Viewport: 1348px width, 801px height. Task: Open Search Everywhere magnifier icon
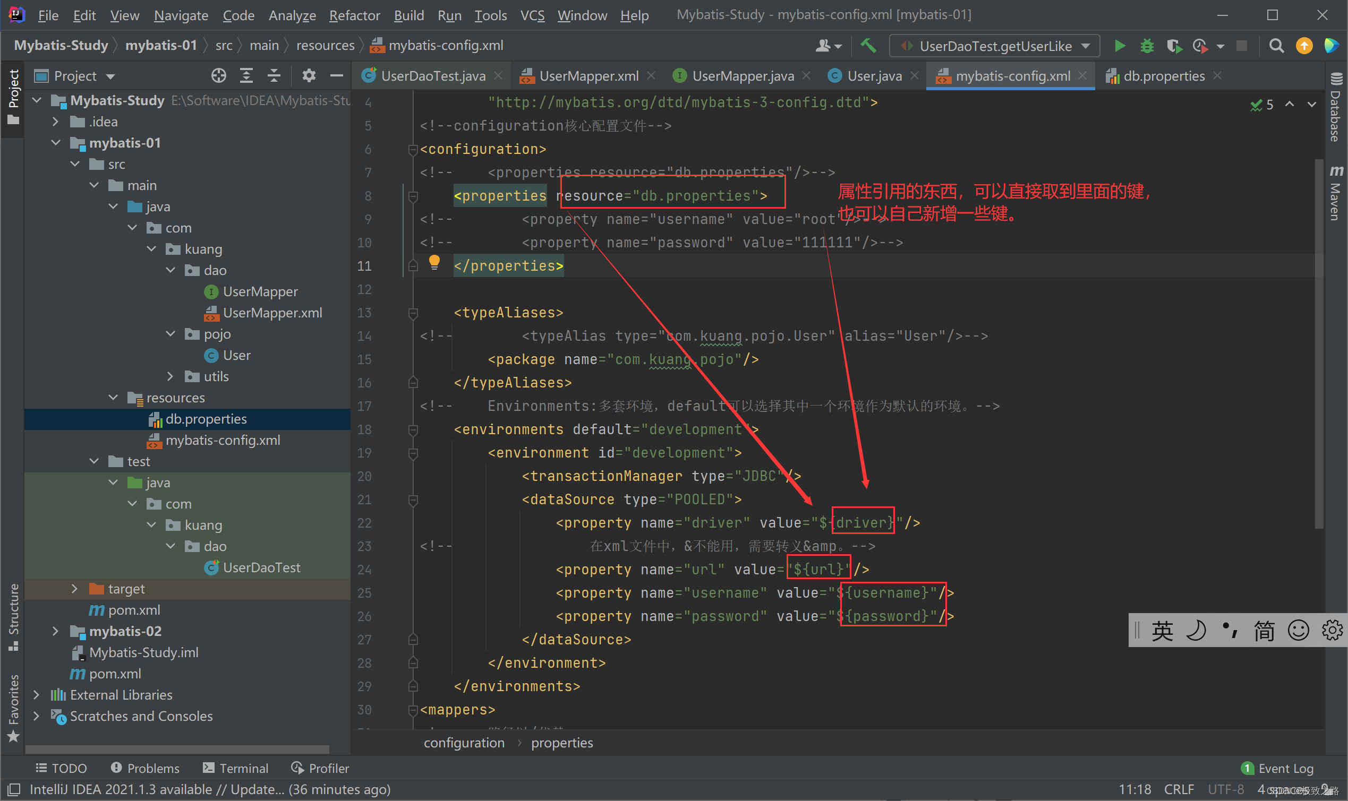click(1276, 46)
